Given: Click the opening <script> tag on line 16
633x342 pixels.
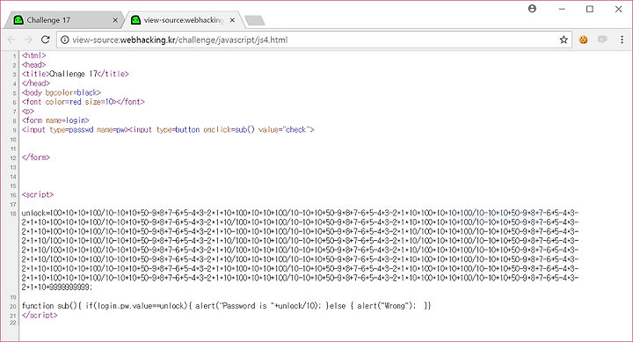Looking at the screenshot, I should click(x=38, y=194).
